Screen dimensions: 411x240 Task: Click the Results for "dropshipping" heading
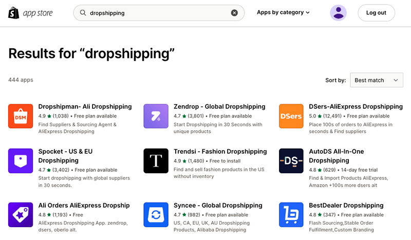point(91,54)
